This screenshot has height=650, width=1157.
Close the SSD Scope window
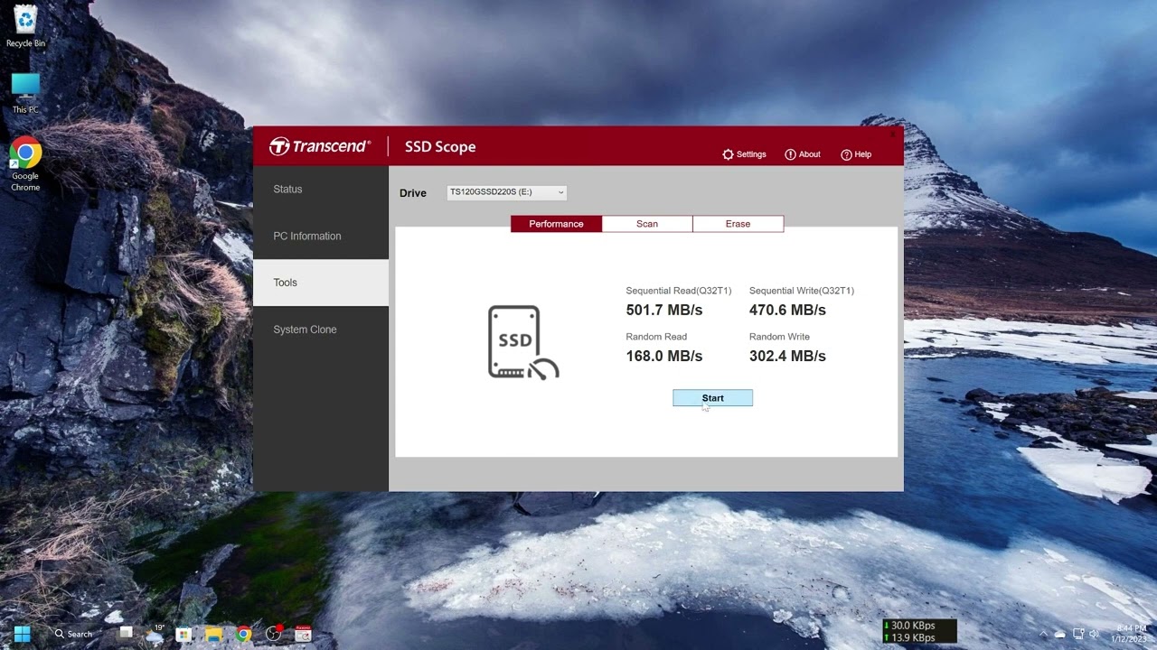[893, 134]
